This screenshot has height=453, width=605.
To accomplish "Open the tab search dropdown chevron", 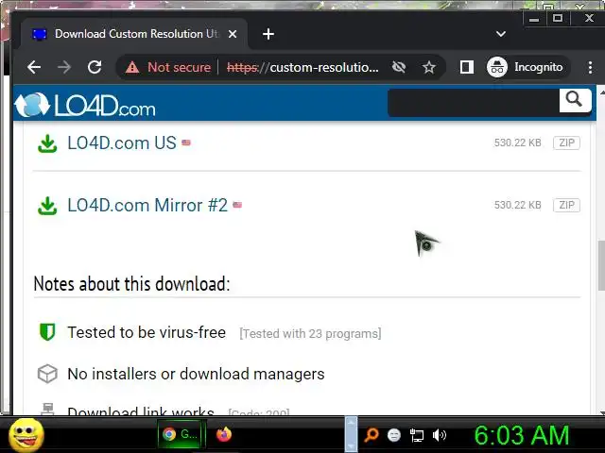I will [501, 34].
